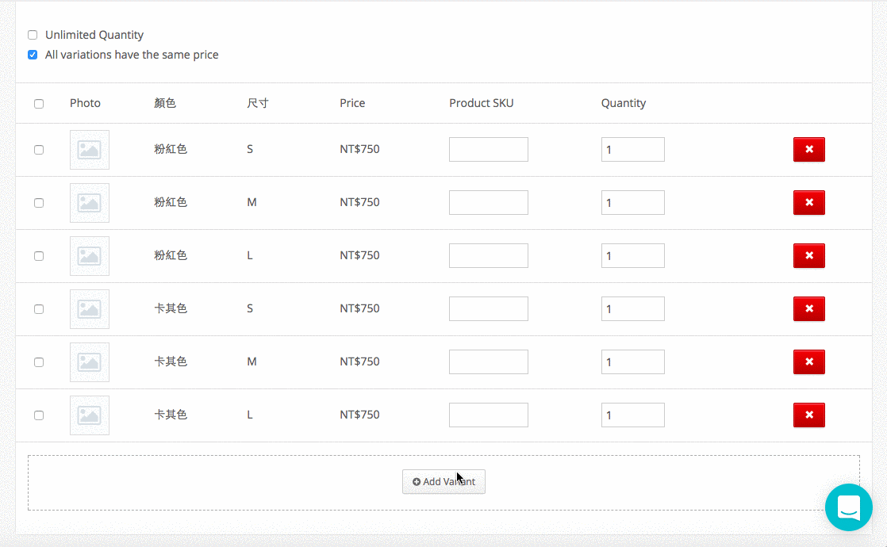Click Quantity field for 粉紅色 L
The image size is (887, 547).
tap(633, 255)
